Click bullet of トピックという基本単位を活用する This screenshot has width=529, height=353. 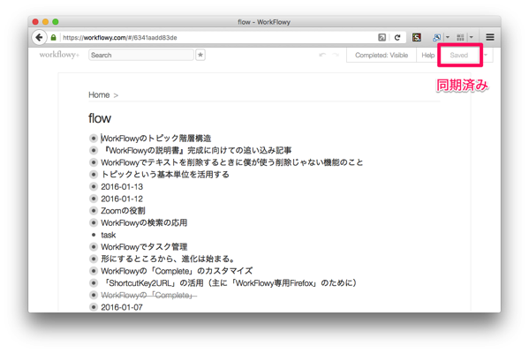click(94, 175)
